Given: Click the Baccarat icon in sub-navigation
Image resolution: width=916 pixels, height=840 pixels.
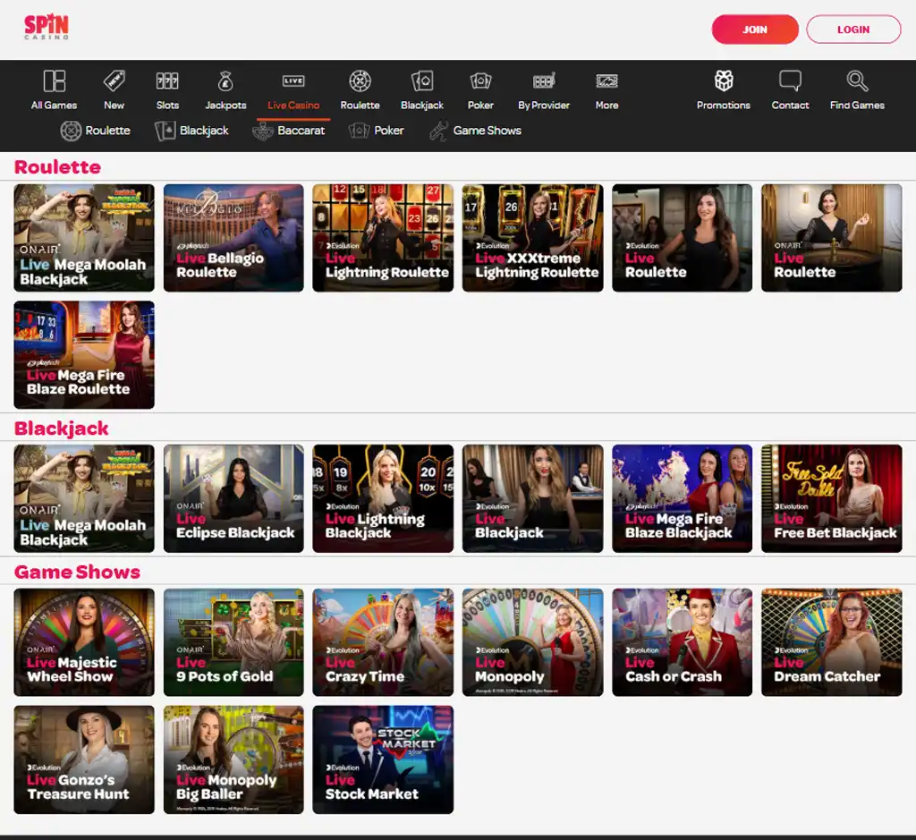Looking at the screenshot, I should 263,131.
